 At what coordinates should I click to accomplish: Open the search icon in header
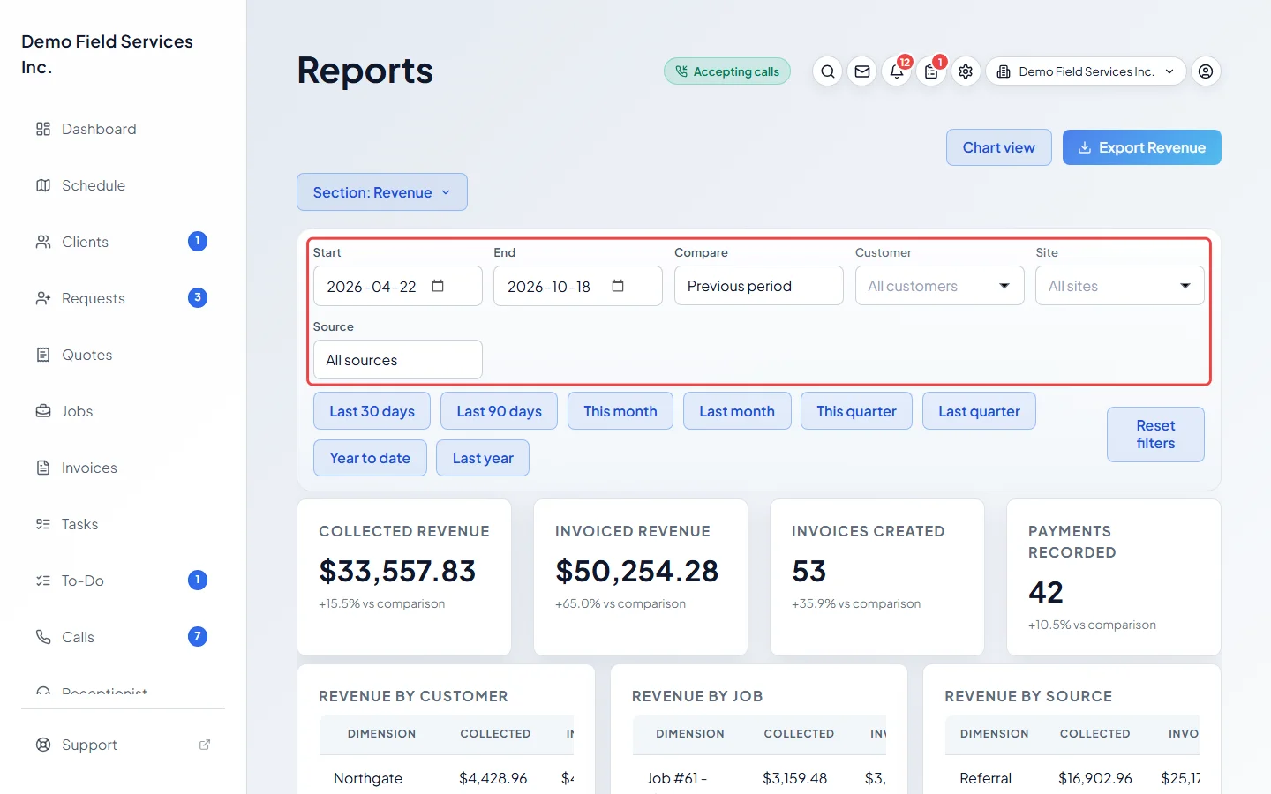point(827,71)
